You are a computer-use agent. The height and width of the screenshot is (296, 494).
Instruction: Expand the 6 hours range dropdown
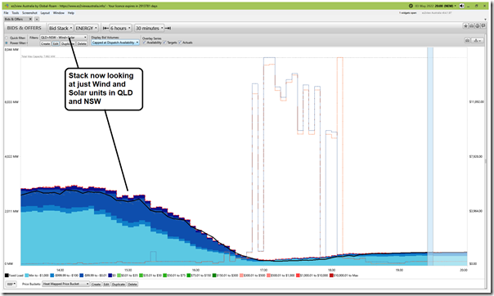point(120,28)
